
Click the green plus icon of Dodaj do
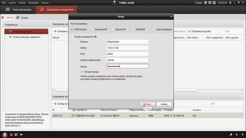point(55,103)
